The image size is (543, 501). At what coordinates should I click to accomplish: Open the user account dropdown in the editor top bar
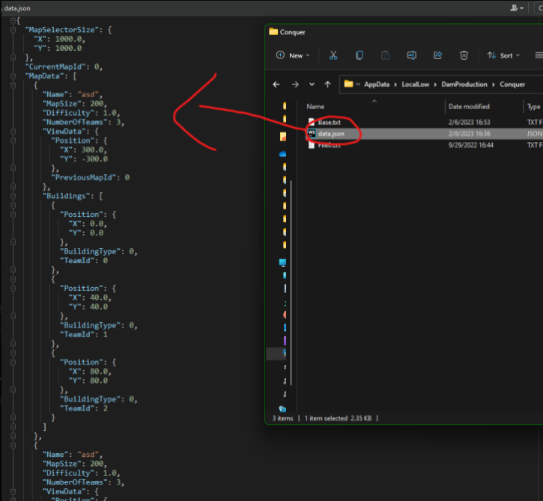pos(516,8)
